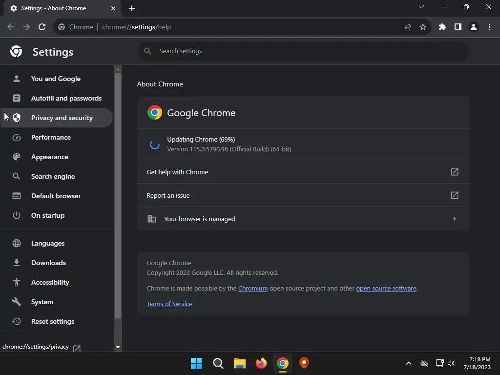This screenshot has width=500, height=375.
Task: Open You and Google settings
Action: [x=57, y=79]
